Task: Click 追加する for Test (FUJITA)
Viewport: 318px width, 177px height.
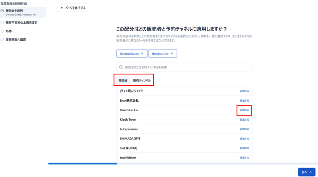Action: pyautogui.click(x=244, y=148)
